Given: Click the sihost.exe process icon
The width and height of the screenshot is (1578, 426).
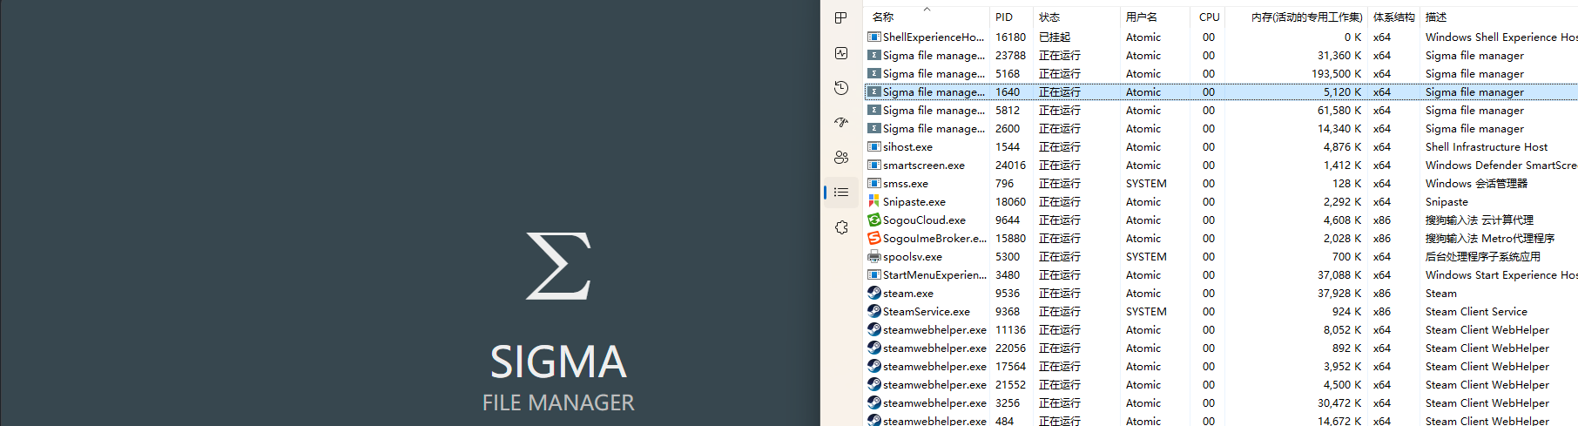Looking at the screenshot, I should 873,146.
